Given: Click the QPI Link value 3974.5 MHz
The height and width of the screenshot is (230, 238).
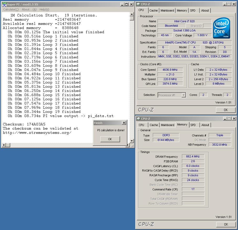Looking at the screenshot, I should 170,84.
